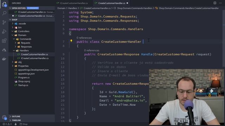Click the editor vertical scrollbar

224,38
